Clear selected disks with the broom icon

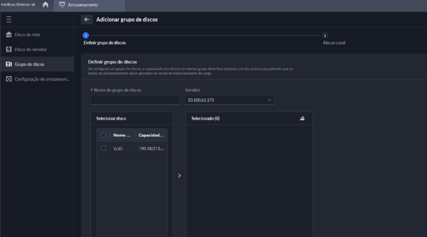(302, 118)
